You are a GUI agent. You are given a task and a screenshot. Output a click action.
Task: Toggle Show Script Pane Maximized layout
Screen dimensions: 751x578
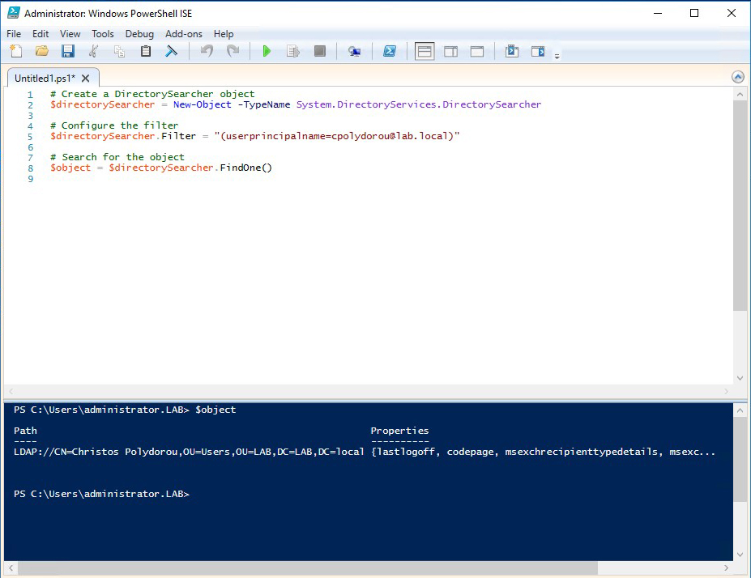click(x=477, y=51)
